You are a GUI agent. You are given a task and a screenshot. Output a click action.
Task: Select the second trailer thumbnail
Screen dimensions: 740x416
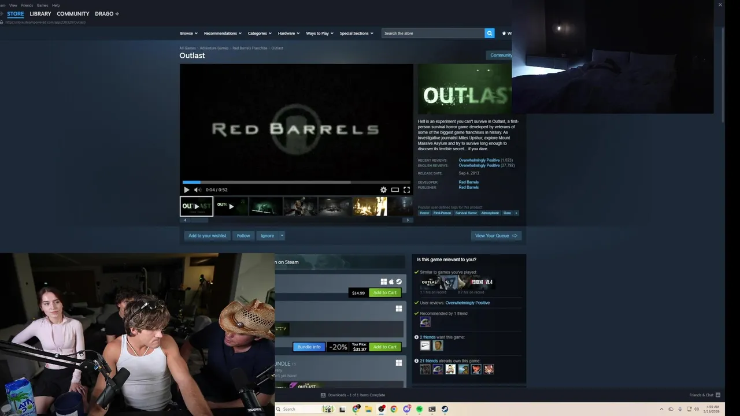[231, 206]
